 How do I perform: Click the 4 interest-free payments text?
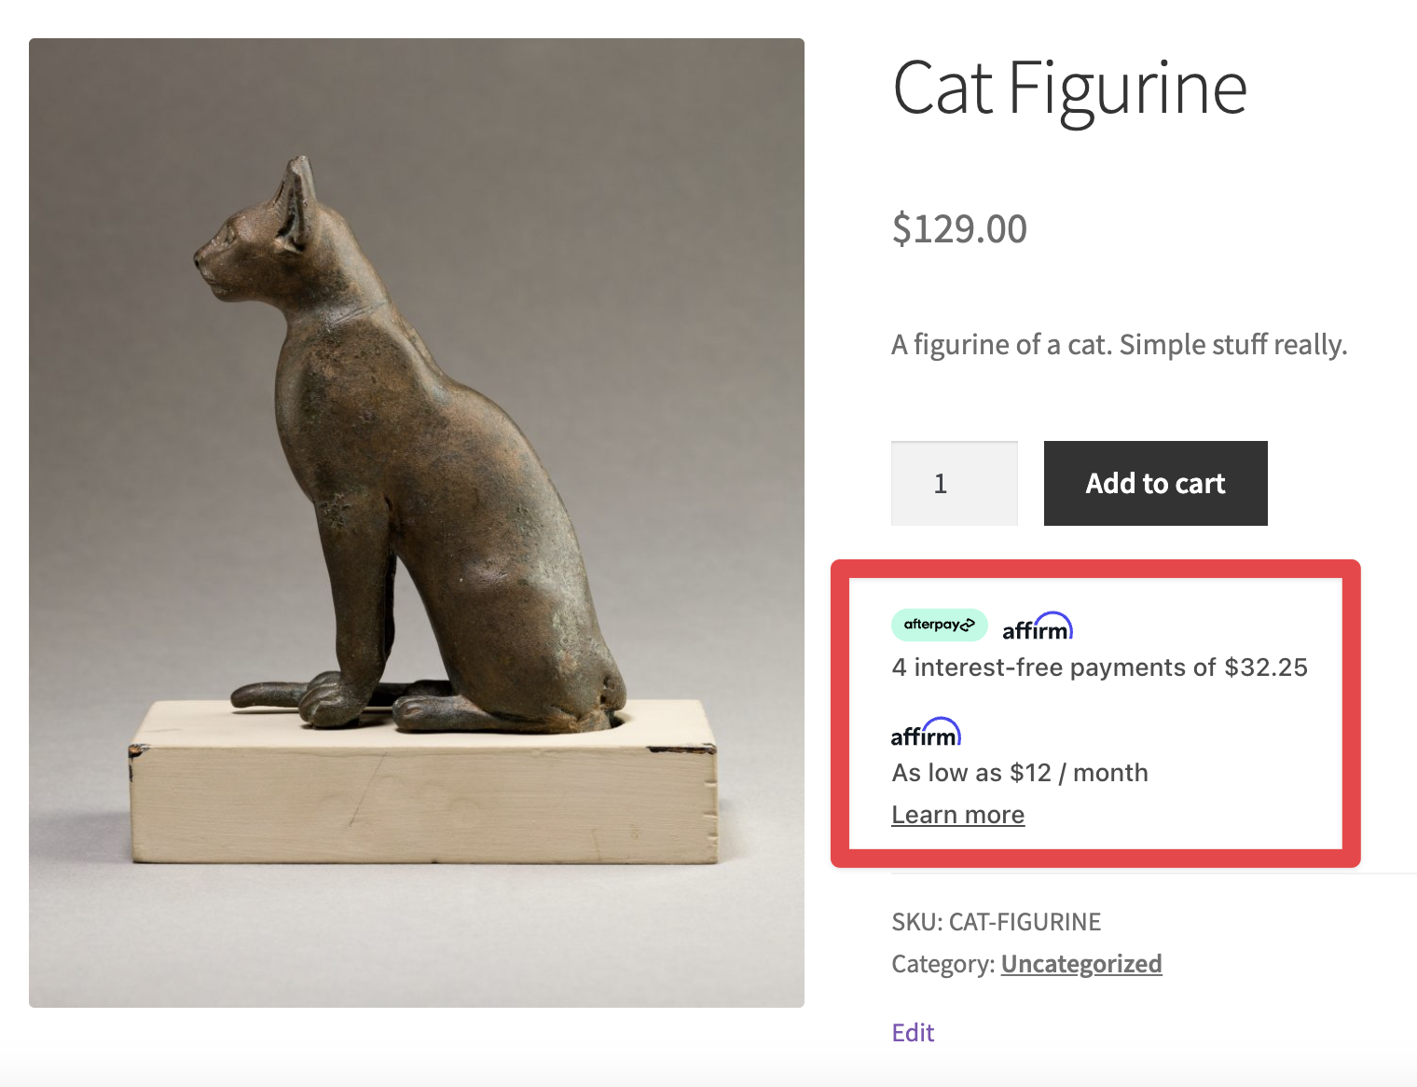tap(1053, 667)
